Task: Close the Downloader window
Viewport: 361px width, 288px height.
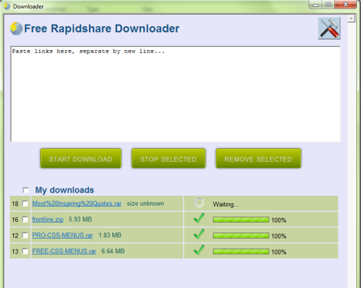Action: coord(346,5)
